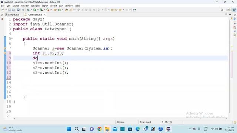
Task: Click the toolbar search magnifier icon
Action: point(222,10)
